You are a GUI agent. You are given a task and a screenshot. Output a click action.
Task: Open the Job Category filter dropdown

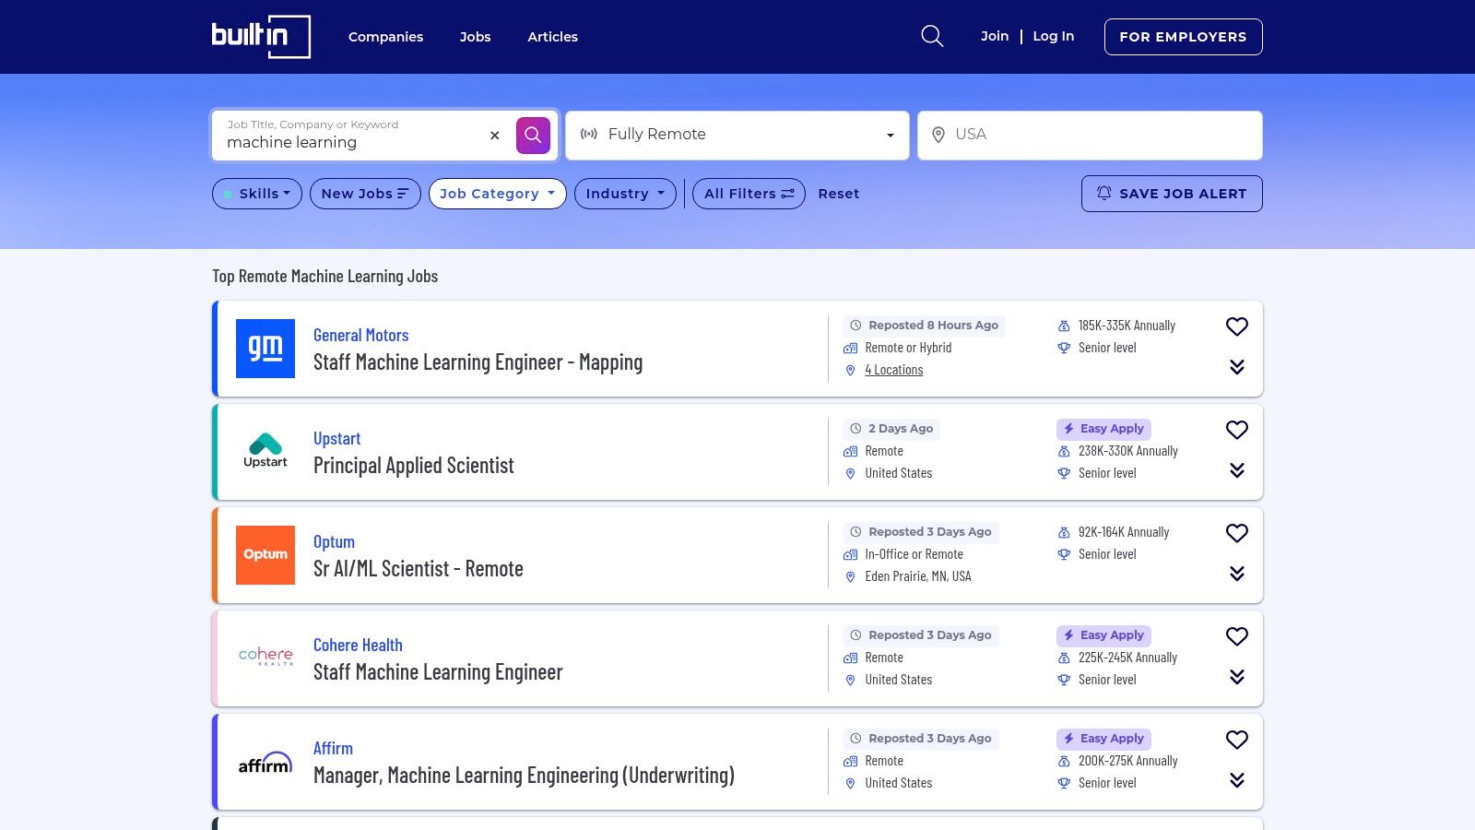497,194
